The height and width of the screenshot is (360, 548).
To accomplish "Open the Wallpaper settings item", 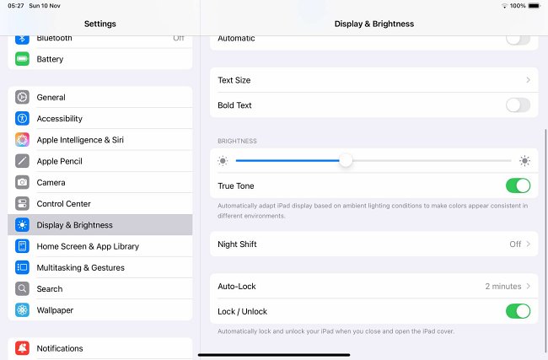I will point(100,310).
